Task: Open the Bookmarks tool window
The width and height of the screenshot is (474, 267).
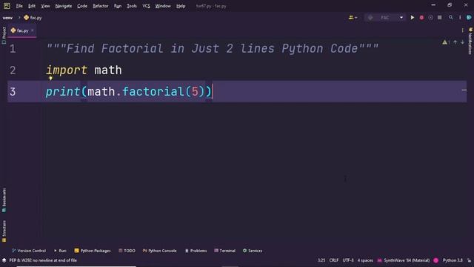Action: tap(4, 200)
